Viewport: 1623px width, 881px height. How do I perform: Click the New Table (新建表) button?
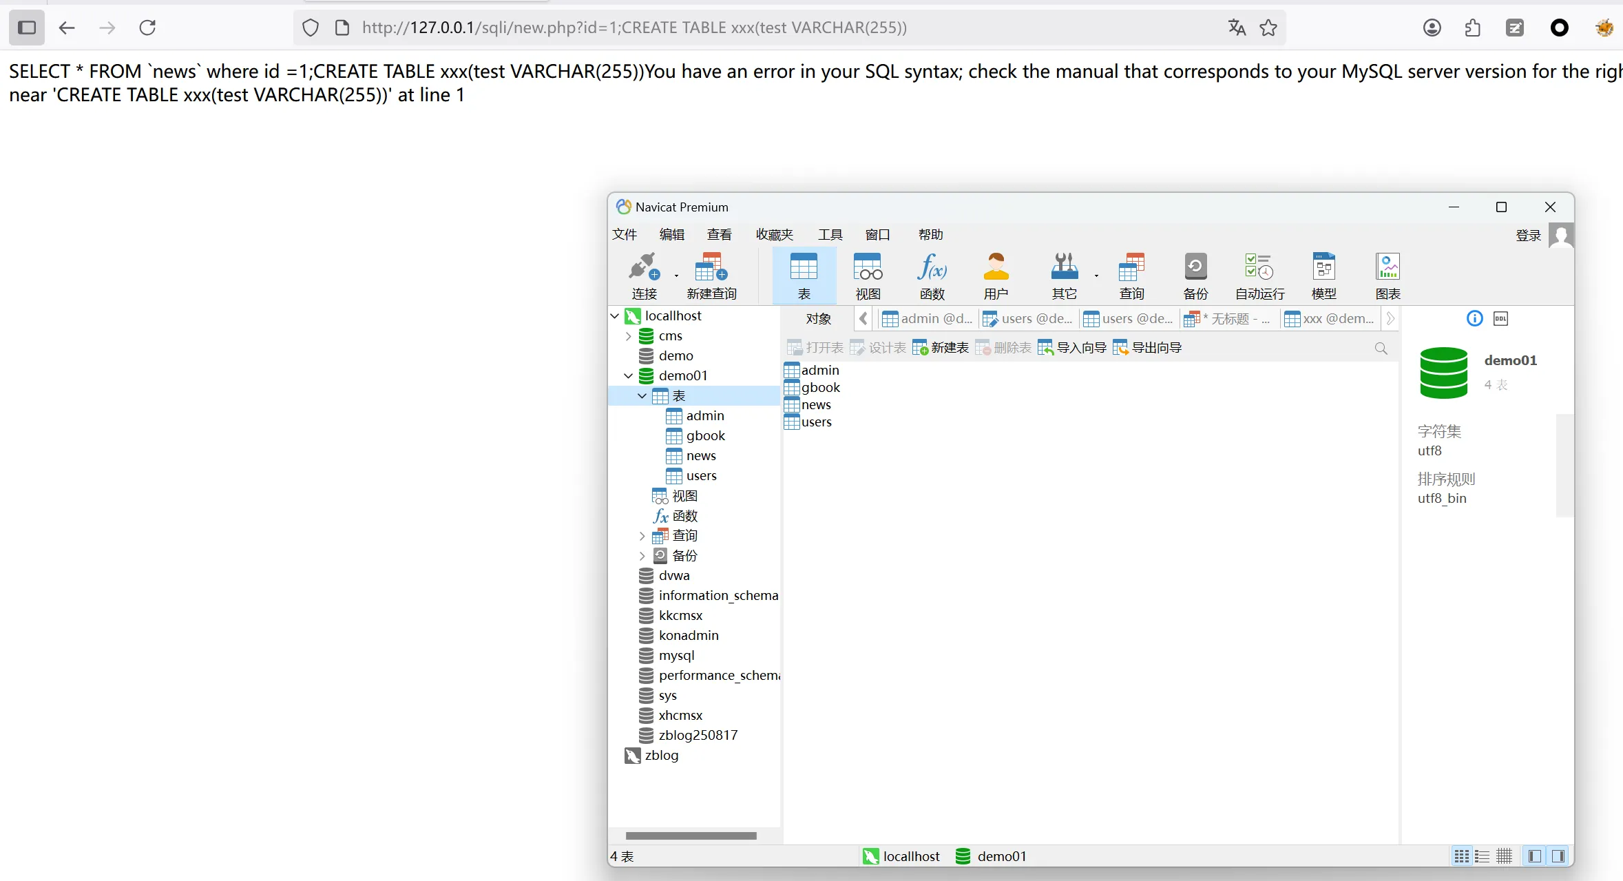click(941, 348)
